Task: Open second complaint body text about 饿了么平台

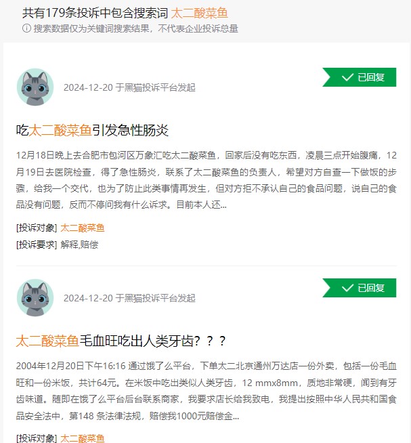Action: [x=207, y=391]
